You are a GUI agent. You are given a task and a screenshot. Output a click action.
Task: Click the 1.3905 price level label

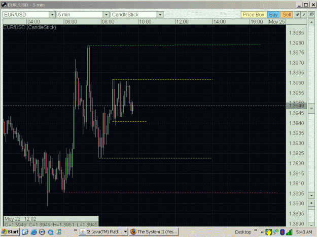296,194
